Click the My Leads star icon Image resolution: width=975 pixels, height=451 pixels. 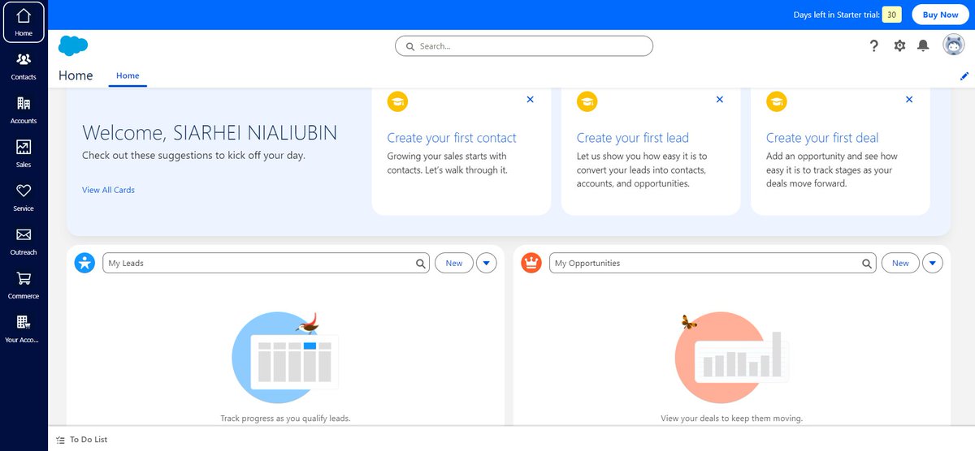tap(84, 263)
